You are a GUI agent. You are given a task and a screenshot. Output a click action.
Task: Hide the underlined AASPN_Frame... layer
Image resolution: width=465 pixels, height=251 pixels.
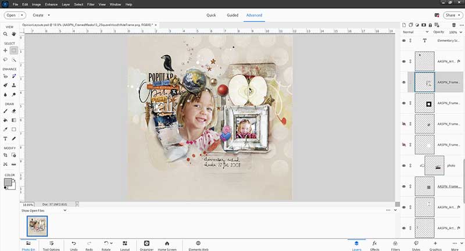(404, 187)
